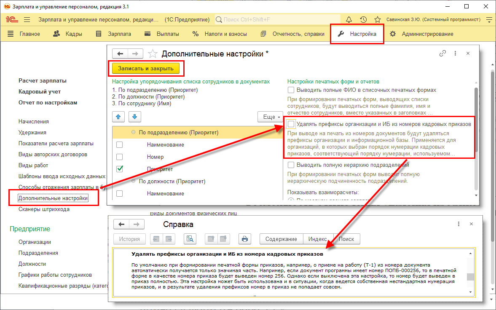Open Содержание in Справка
This screenshot has height=310, width=496.
point(281,239)
